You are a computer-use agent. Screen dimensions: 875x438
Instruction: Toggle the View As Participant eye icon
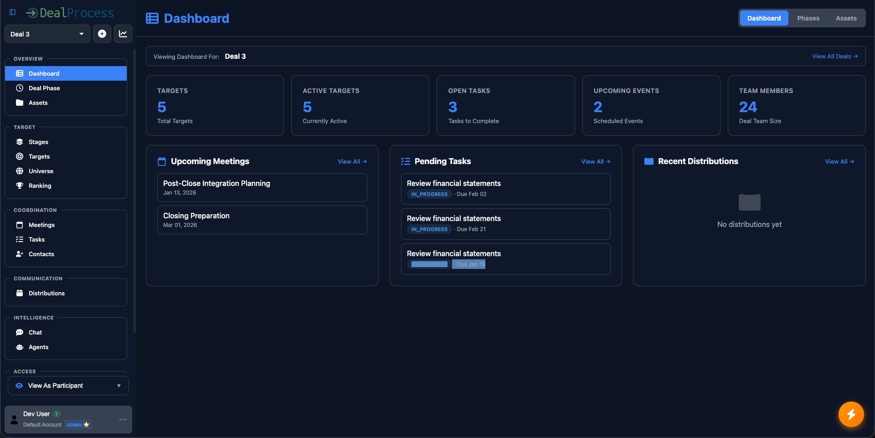pos(19,386)
